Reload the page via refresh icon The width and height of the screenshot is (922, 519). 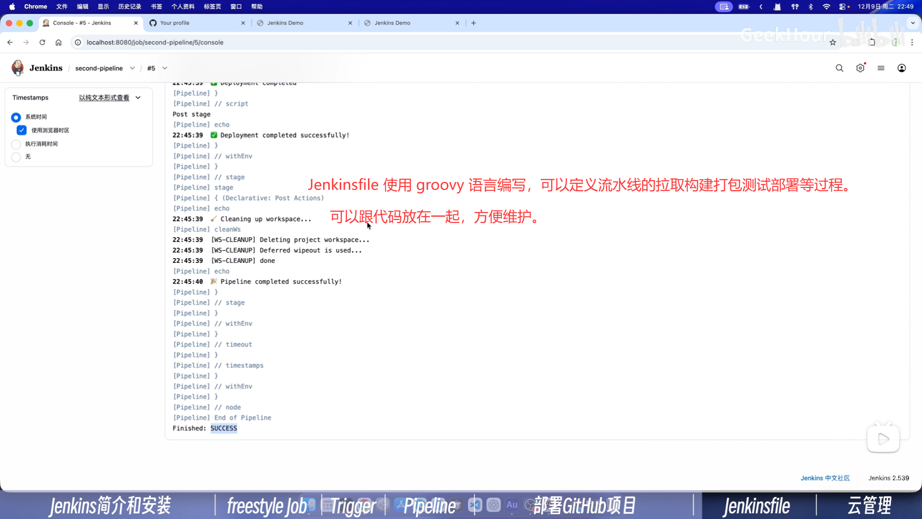pyautogui.click(x=42, y=42)
